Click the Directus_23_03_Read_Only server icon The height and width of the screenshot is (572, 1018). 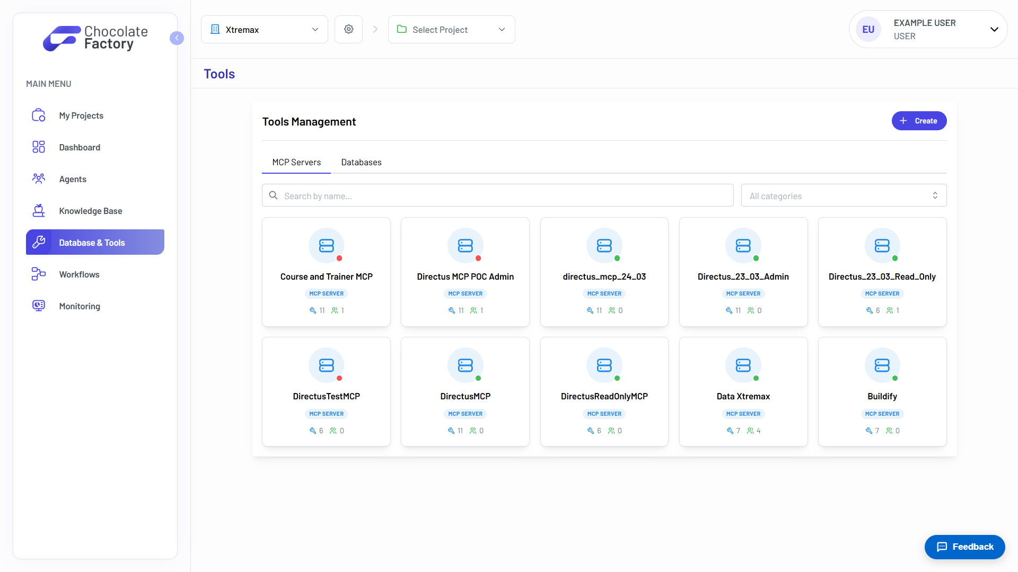tap(882, 246)
